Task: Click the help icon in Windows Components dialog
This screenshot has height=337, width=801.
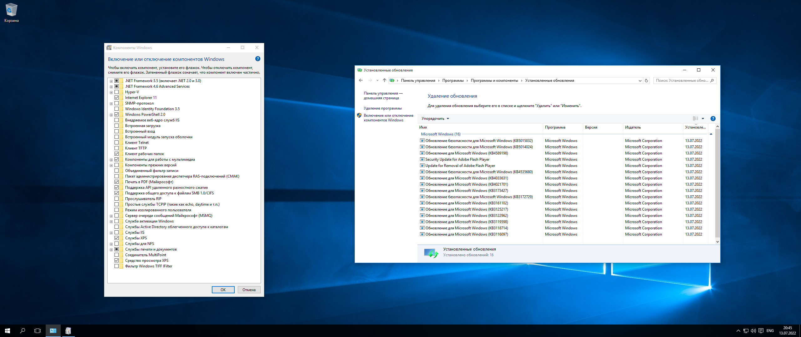Action: tap(258, 59)
